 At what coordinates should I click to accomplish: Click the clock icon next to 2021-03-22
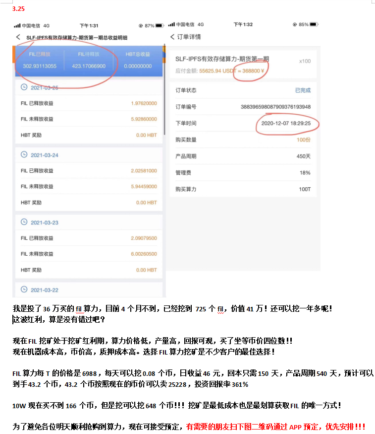pos(24,289)
